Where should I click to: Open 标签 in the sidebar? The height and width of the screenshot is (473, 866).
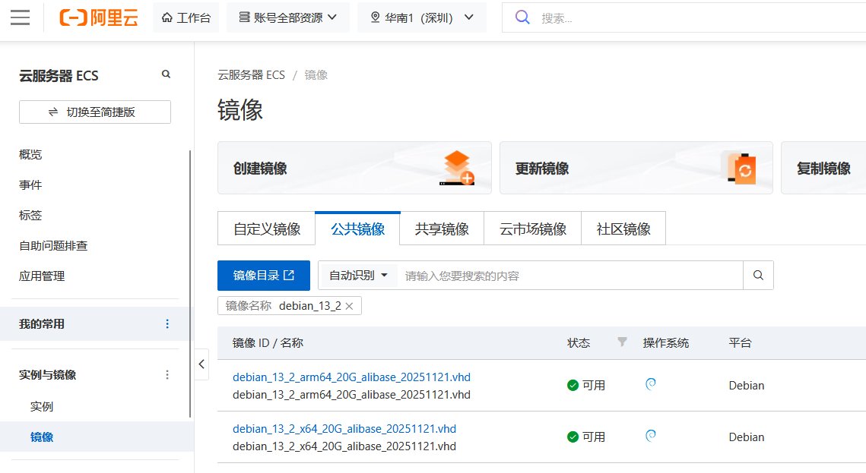coord(30,215)
